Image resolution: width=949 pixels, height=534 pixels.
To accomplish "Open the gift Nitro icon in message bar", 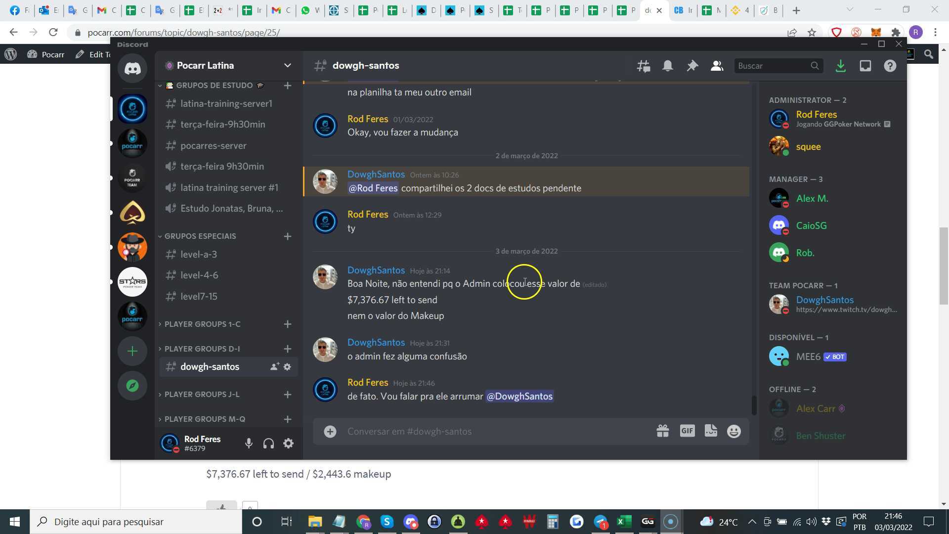I will (662, 431).
